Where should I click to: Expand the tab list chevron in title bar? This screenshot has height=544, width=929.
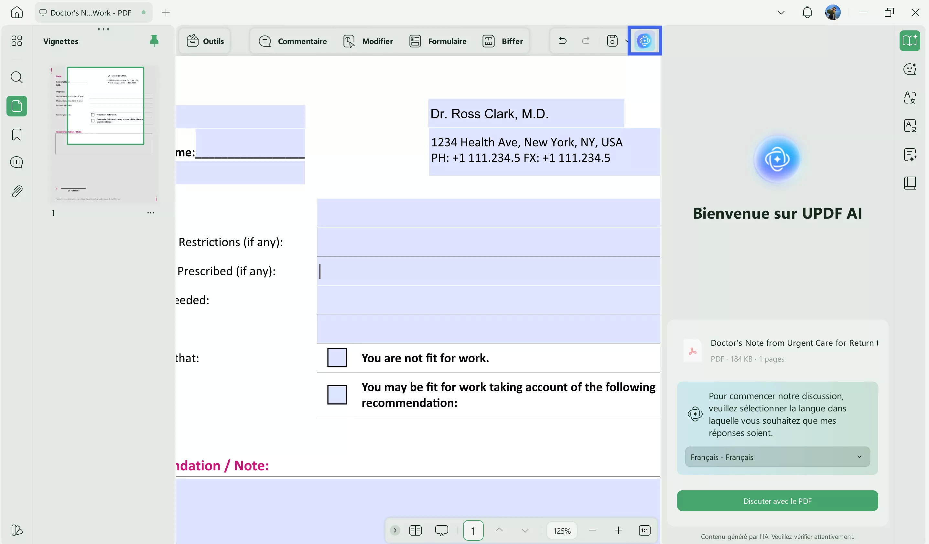[781, 13]
